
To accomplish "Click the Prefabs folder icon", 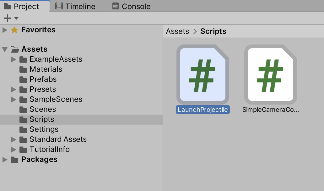I will click(23, 79).
